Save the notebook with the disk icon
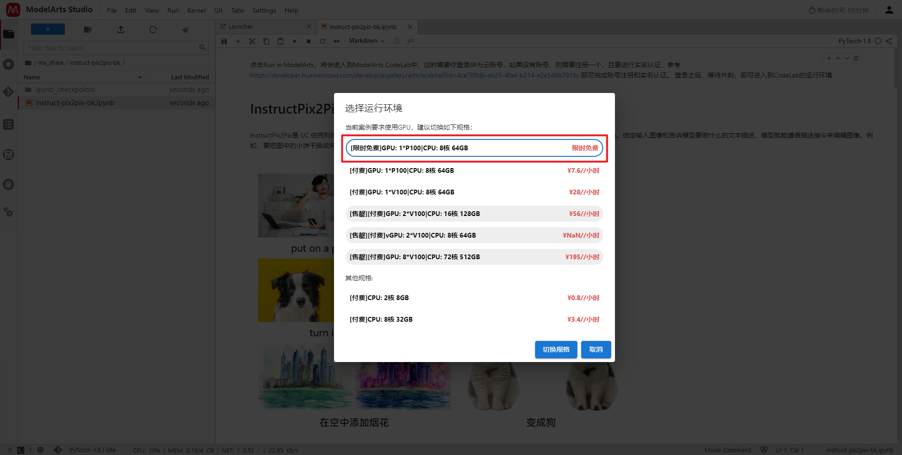The image size is (902, 455). pyautogui.click(x=224, y=41)
